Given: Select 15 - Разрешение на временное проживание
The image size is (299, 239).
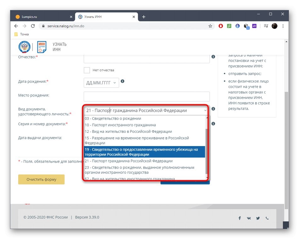Looking at the screenshot, I should (x=144, y=140).
